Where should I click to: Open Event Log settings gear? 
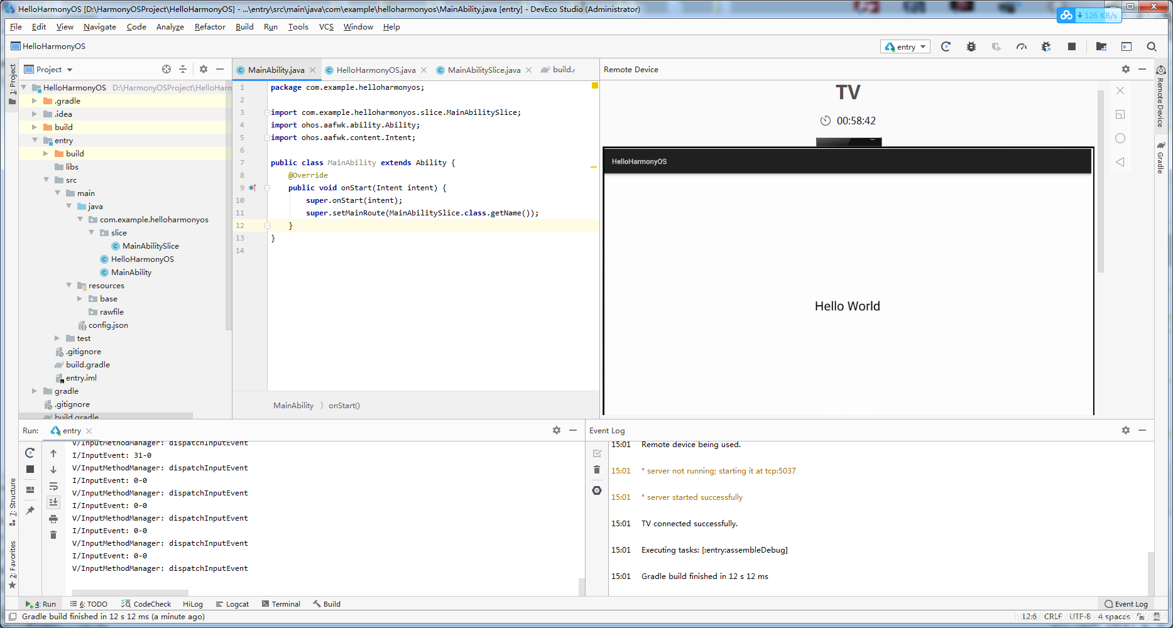(1126, 430)
